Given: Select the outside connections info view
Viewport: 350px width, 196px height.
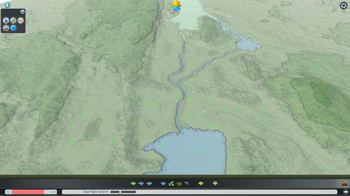Looking at the screenshot, I should coord(14,28).
